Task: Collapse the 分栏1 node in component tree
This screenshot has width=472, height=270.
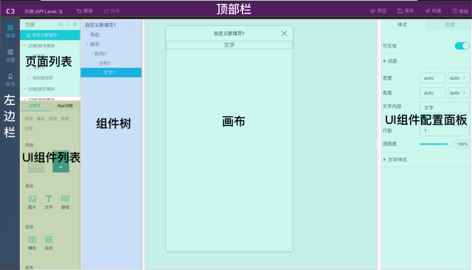Action: pyautogui.click(x=97, y=63)
